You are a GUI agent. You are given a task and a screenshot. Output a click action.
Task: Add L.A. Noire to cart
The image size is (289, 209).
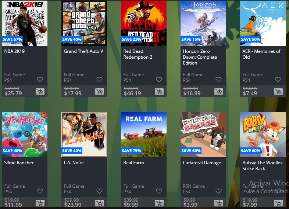(x=100, y=203)
